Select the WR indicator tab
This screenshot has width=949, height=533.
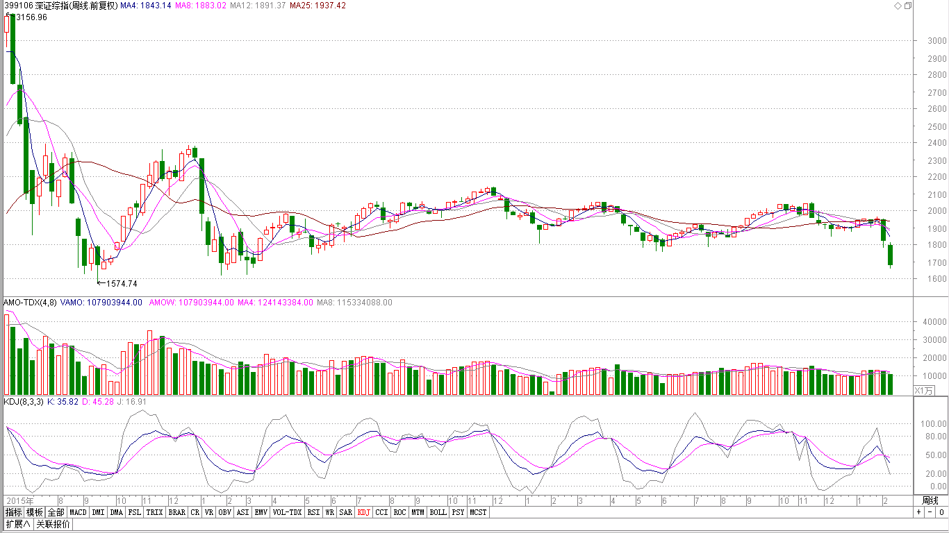click(329, 512)
